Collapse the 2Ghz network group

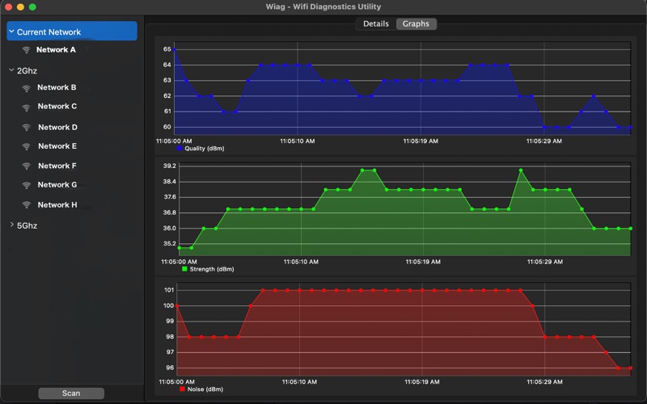(11, 70)
